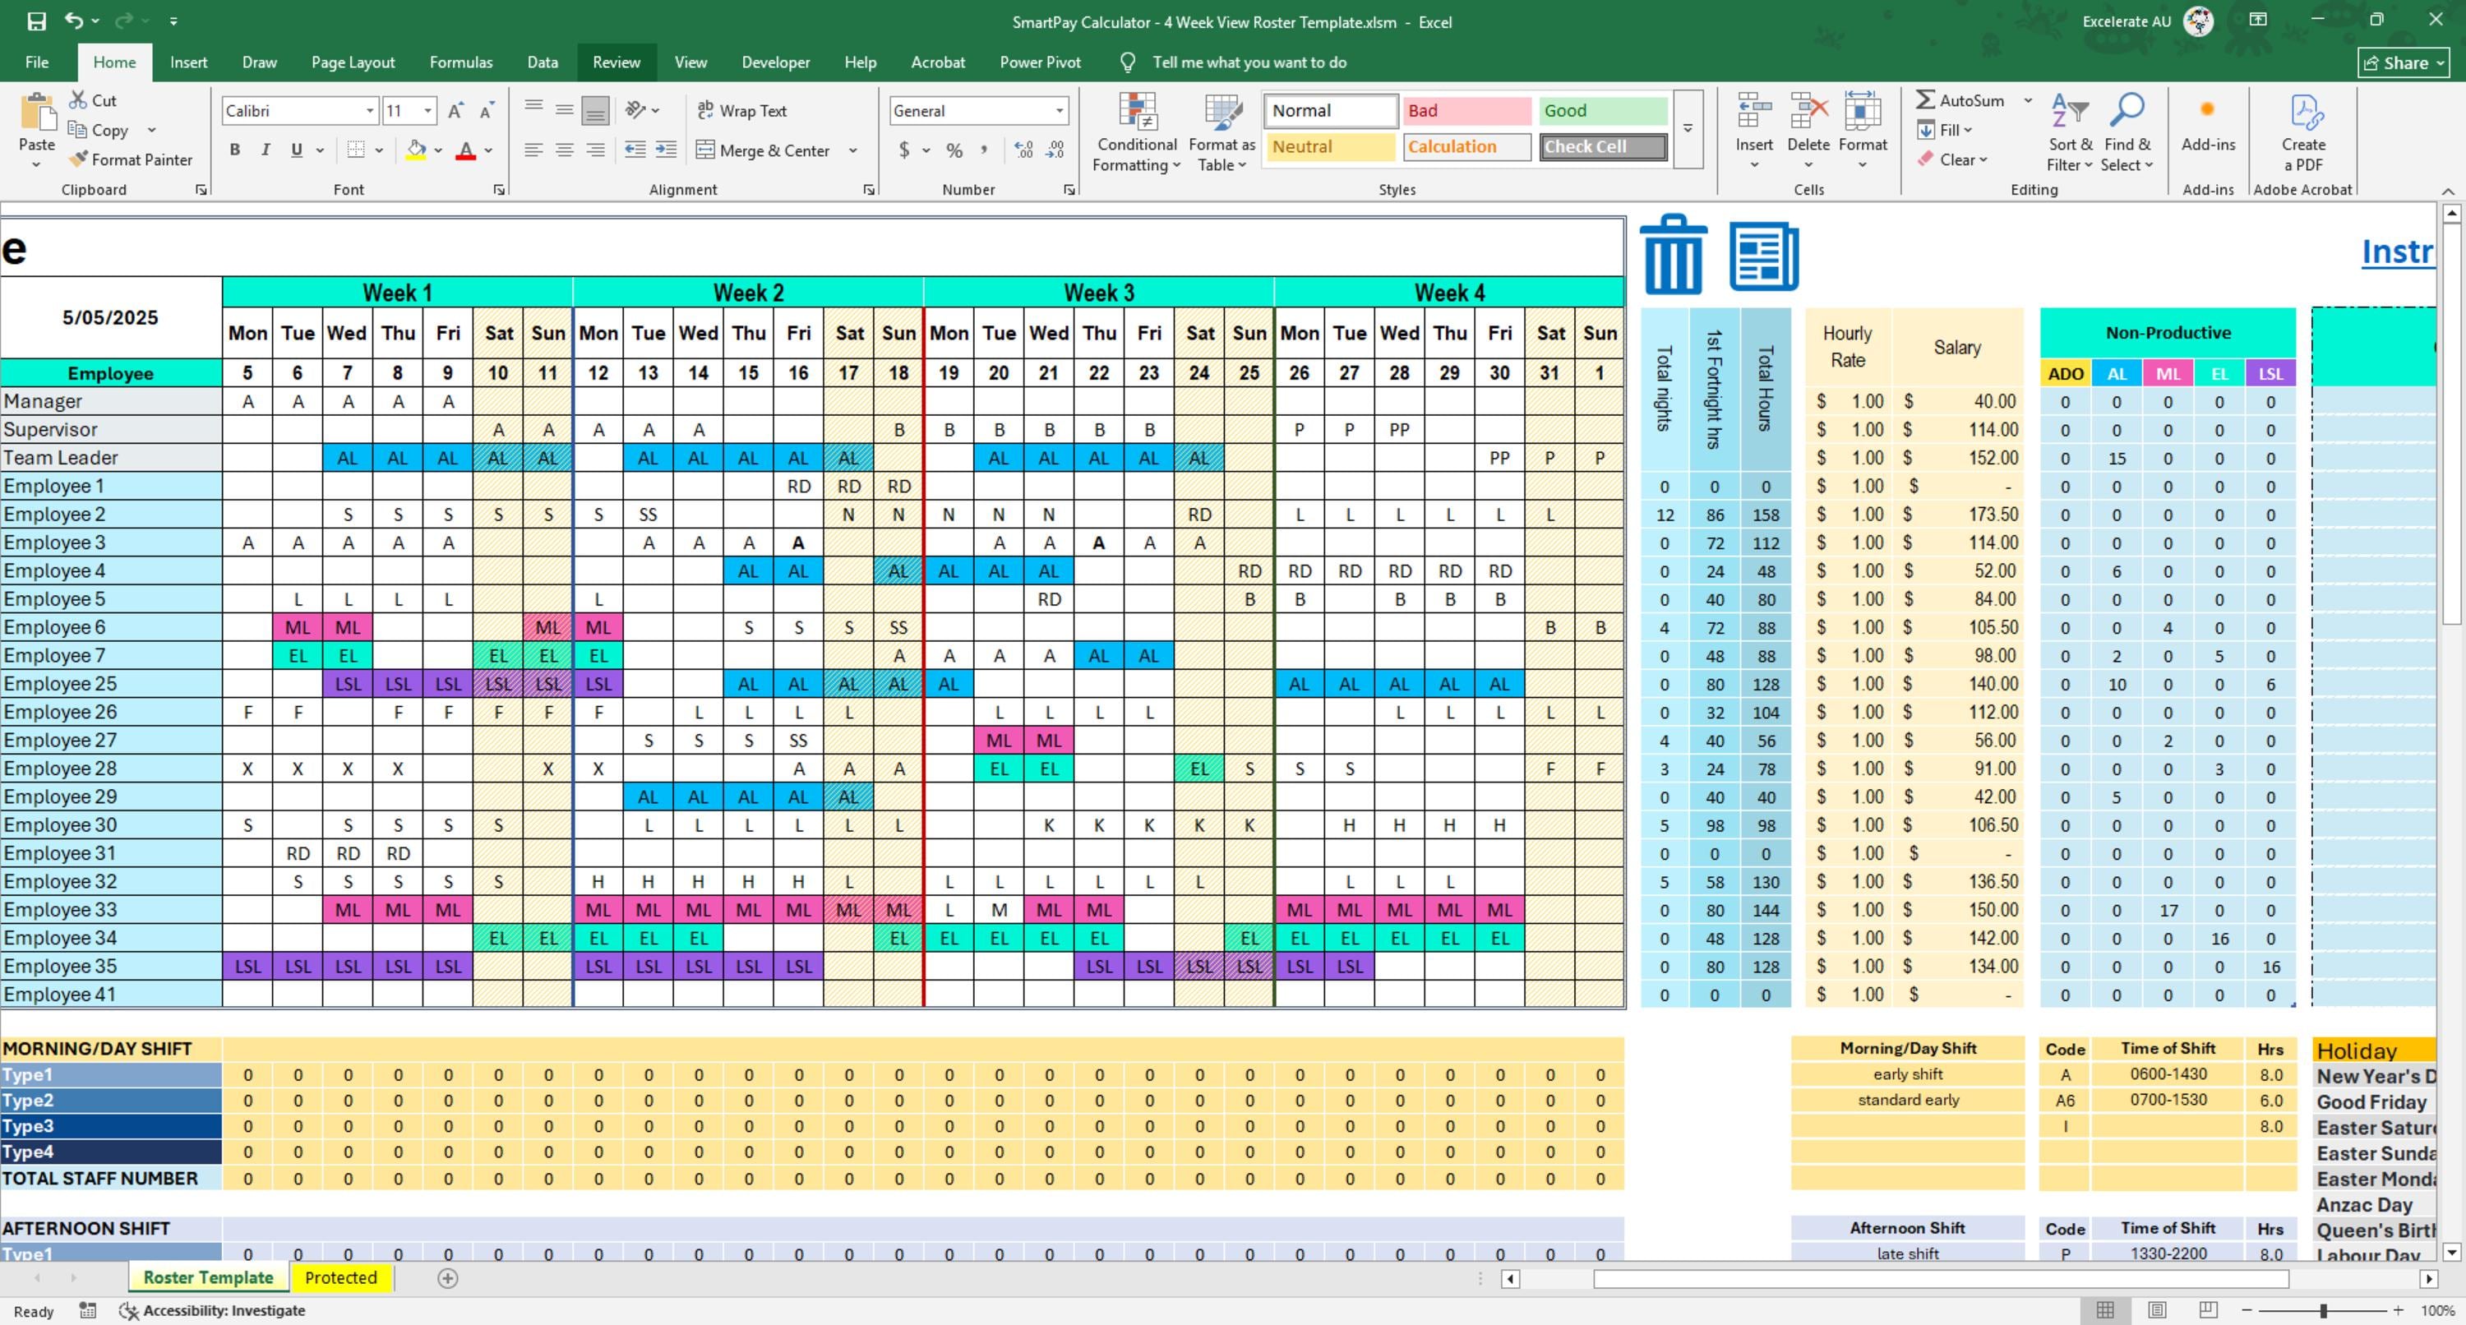Adjust the zoom slider
This screenshot has width=2466, height=1325.
tap(2321, 1311)
